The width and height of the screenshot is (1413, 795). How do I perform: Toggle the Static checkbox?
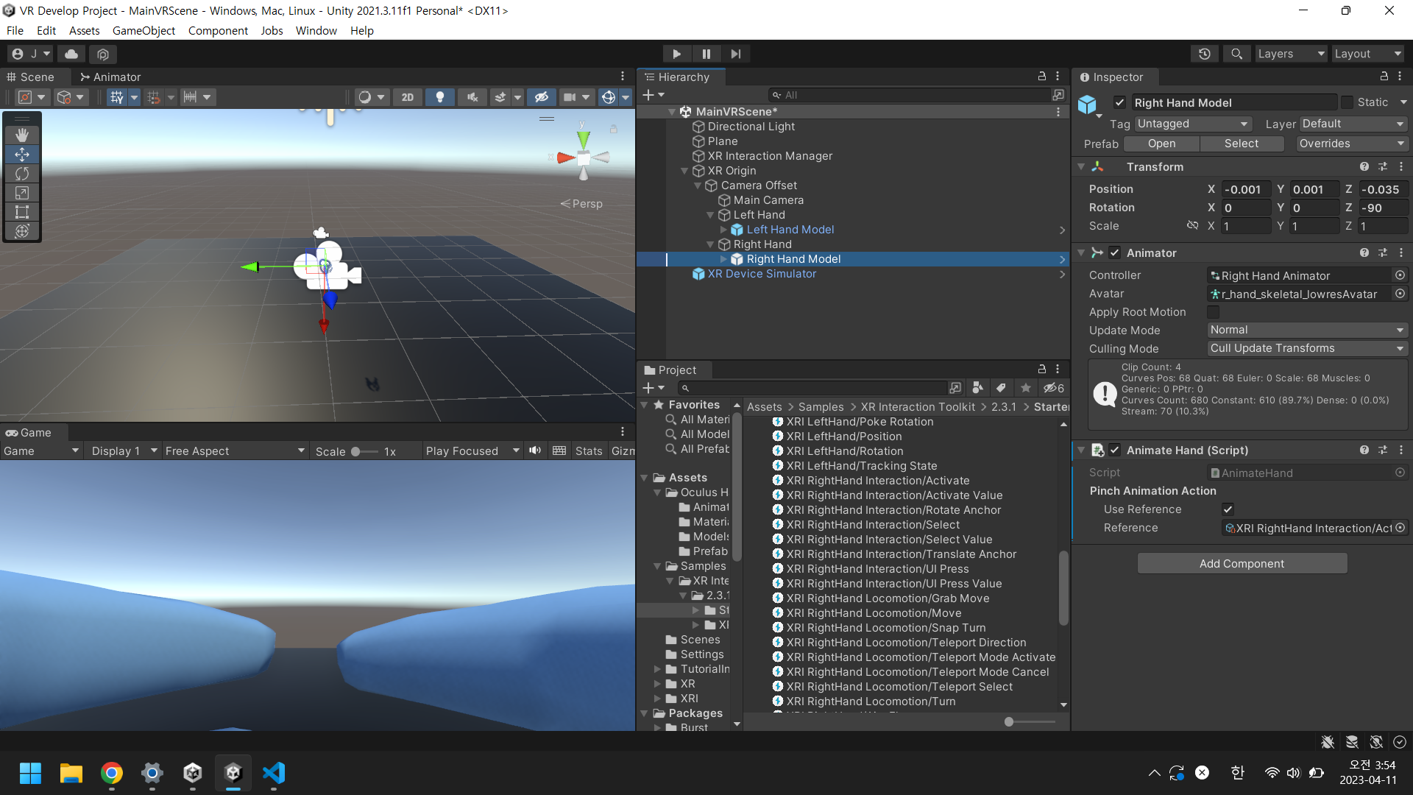pyautogui.click(x=1347, y=102)
